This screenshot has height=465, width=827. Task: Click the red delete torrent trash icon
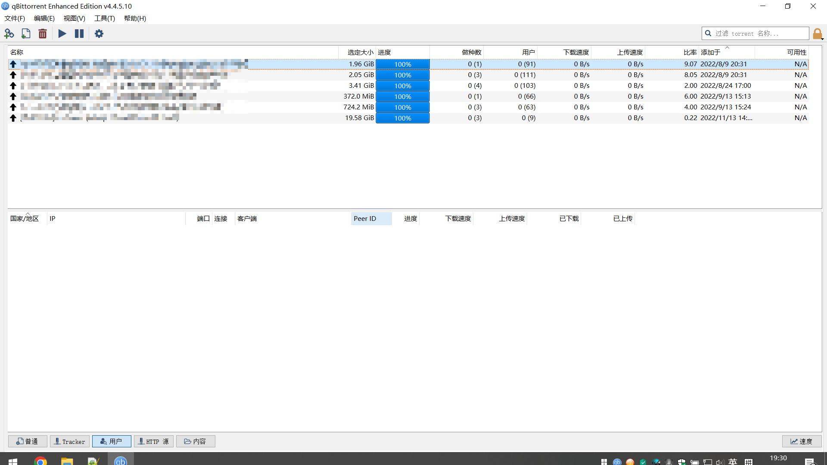click(43, 34)
